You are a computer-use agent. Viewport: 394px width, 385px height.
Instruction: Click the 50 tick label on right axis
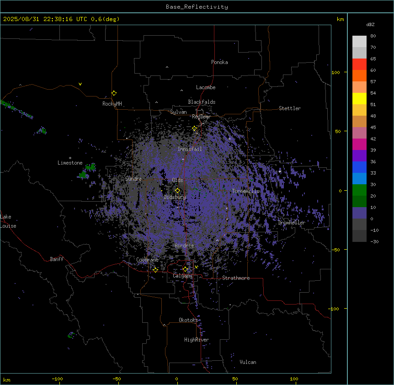338,131
